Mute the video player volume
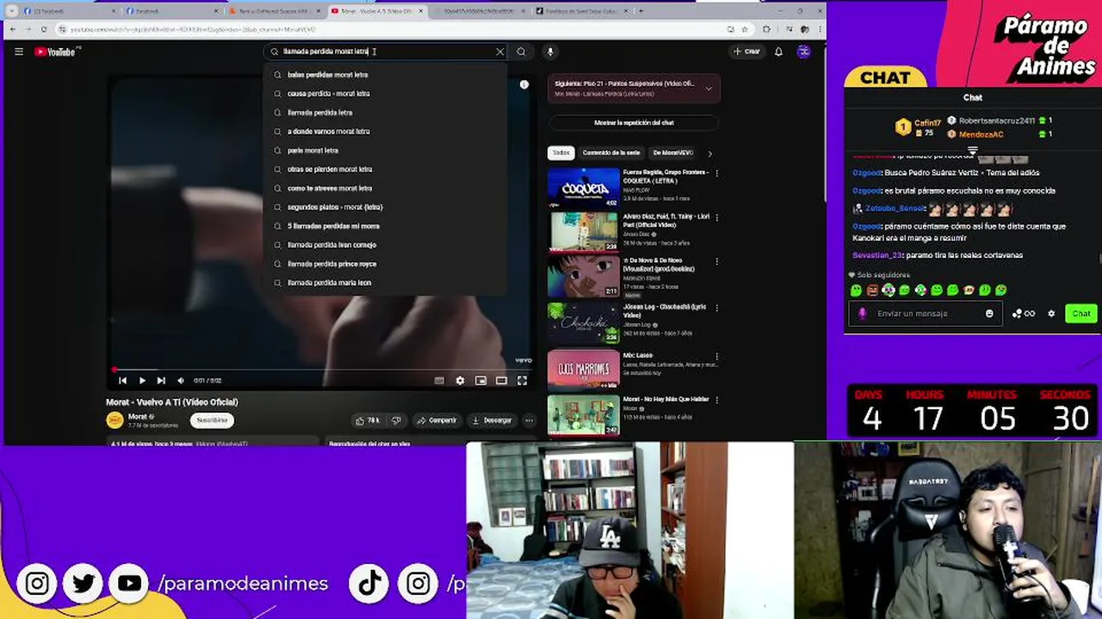Screen dimensions: 1102x619 click(180, 380)
